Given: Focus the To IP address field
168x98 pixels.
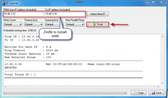Looking at the screenshot, I should (x=65, y=14).
